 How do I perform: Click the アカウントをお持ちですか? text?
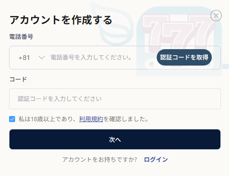[x=100, y=160]
